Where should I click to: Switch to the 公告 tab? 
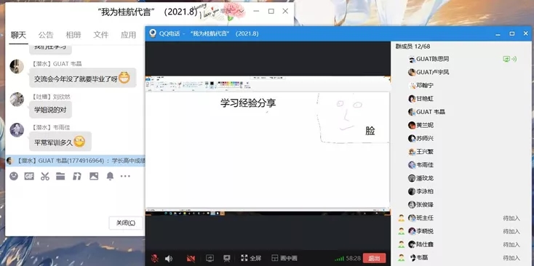[46, 35]
